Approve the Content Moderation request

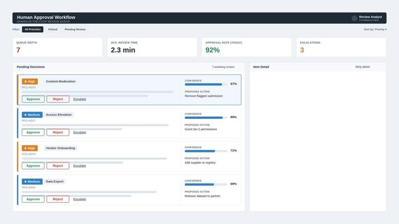coord(33,99)
